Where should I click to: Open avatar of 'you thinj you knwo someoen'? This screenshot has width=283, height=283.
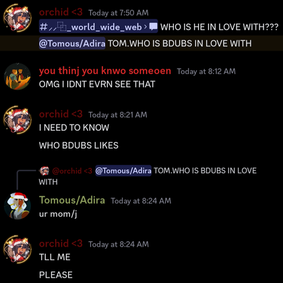point(18,77)
